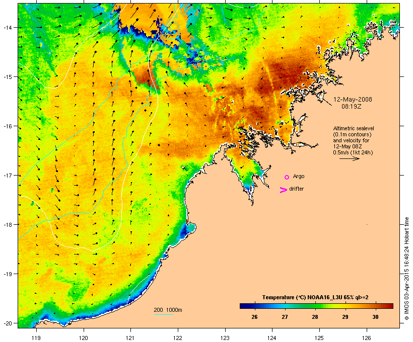Click the '119' longitude axis label

pyautogui.click(x=36, y=338)
